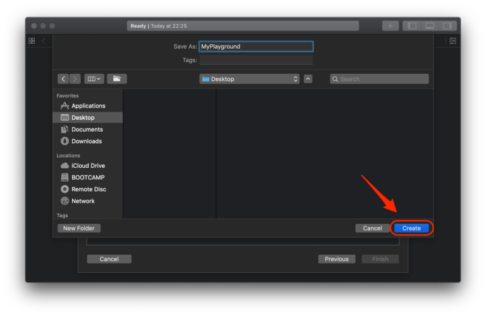Screen dimensions: 486x316
Task: Open the Desktop location dropdown
Action: [249, 79]
